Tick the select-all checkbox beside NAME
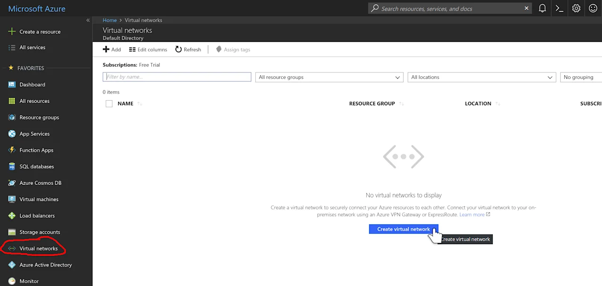The width and height of the screenshot is (602, 286). click(x=109, y=104)
